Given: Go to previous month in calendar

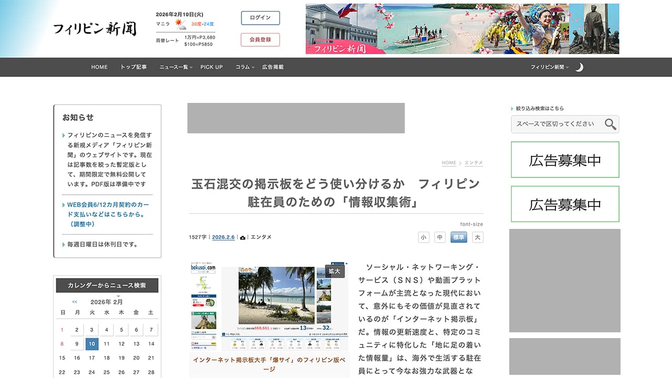Looking at the screenshot, I should 75,302.
